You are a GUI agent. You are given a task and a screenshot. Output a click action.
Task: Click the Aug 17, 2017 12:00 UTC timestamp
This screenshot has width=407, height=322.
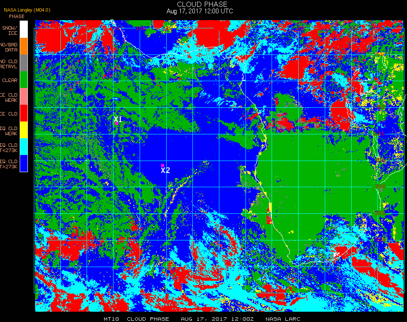(x=200, y=11)
